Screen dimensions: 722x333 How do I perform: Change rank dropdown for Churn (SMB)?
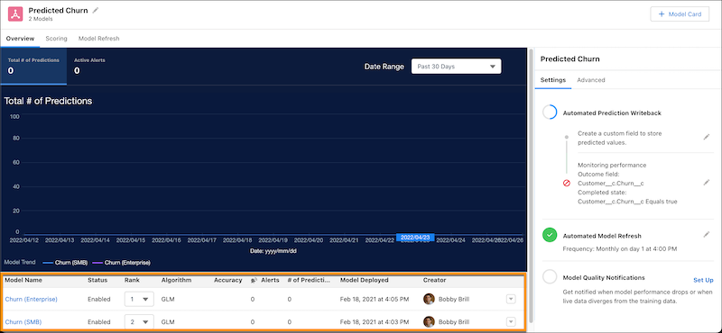coord(139,322)
